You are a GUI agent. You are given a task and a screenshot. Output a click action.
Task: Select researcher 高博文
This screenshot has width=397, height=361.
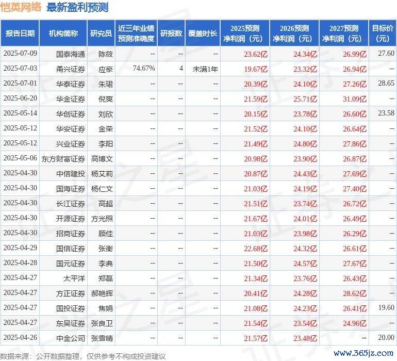click(x=102, y=159)
